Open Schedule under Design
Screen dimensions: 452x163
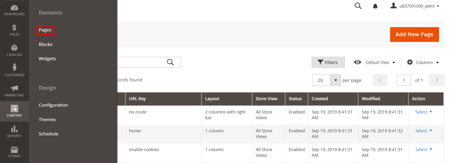(x=49, y=134)
